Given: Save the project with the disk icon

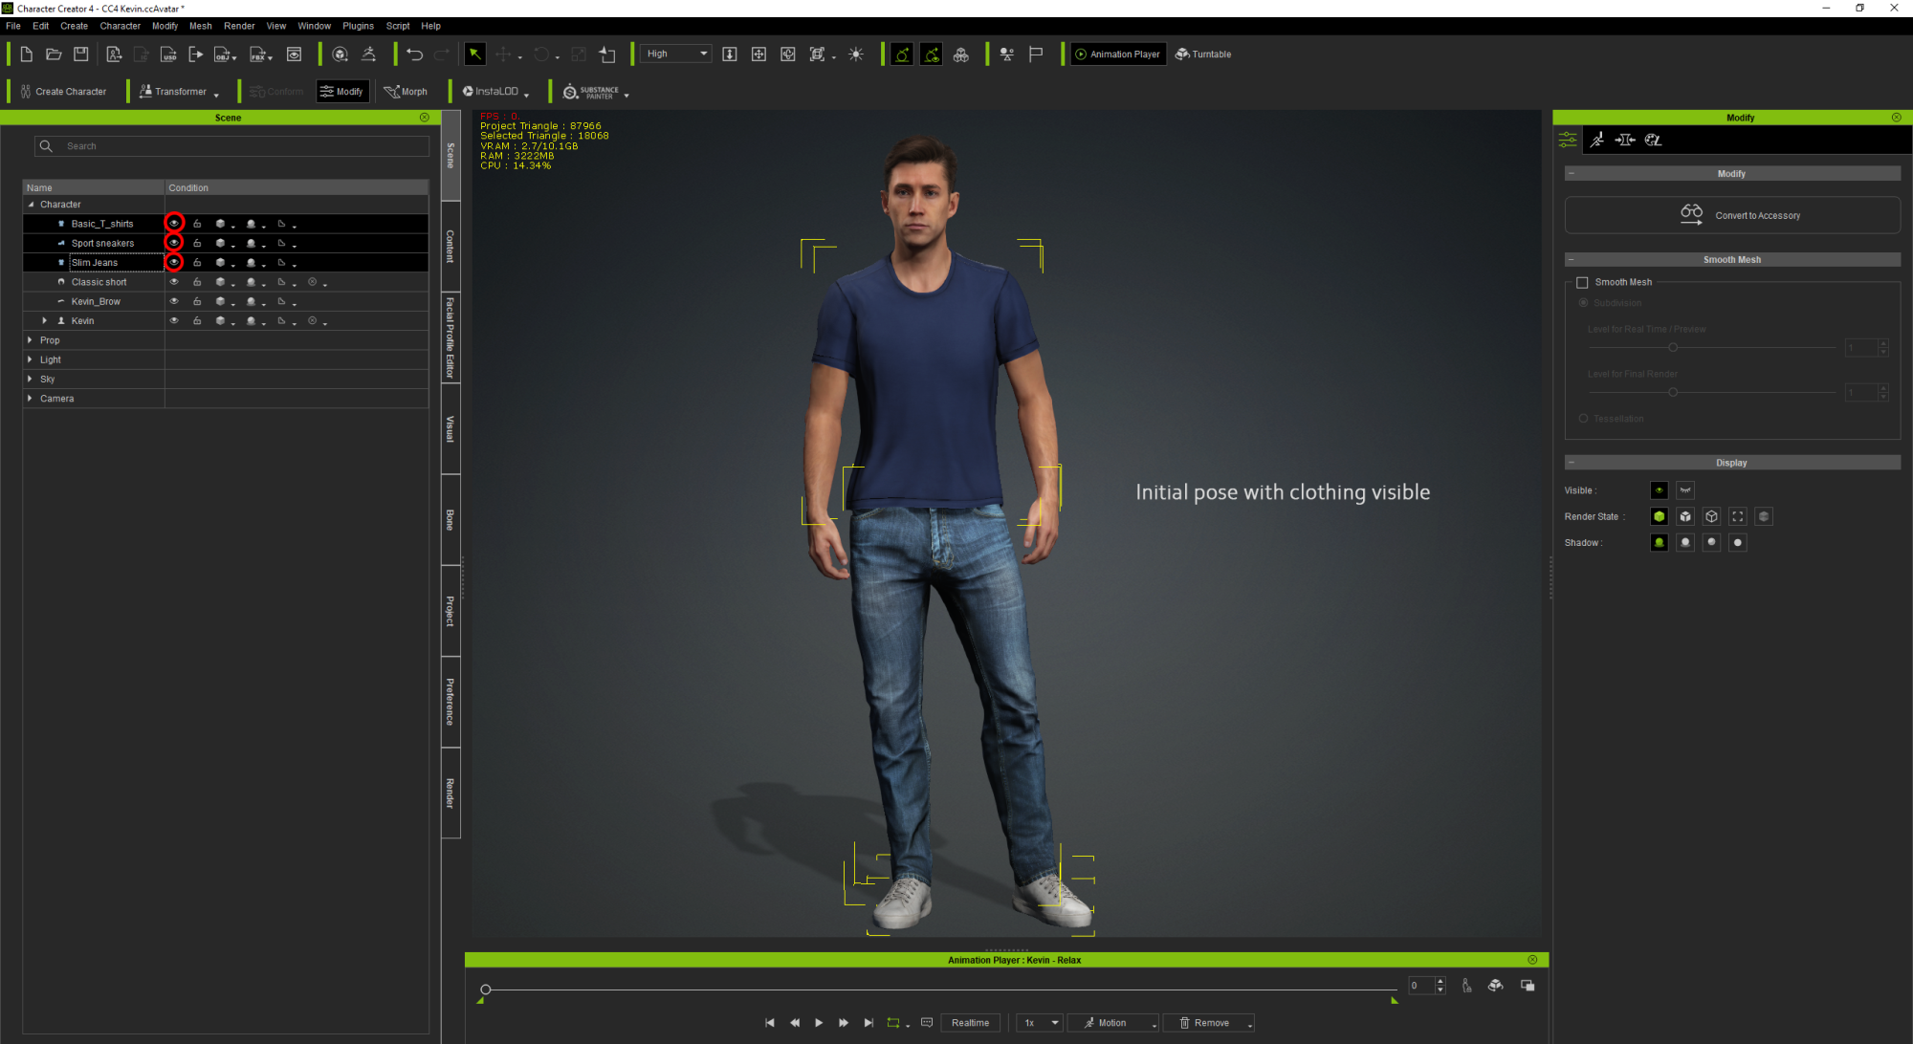Looking at the screenshot, I should coord(81,54).
